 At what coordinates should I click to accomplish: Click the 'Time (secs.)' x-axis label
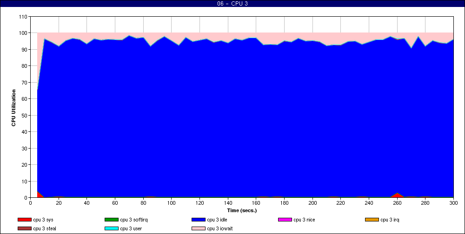[242, 211]
